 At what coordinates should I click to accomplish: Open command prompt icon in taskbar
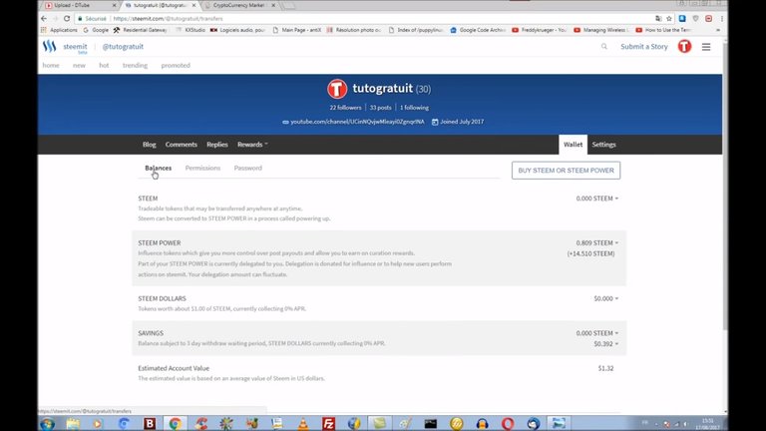[431, 424]
